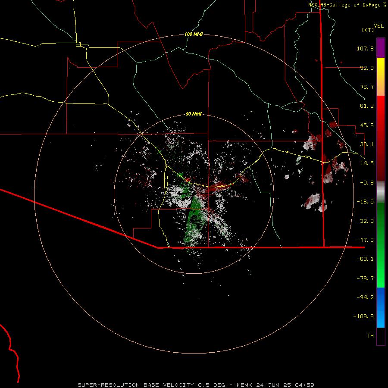Select the 14.5 velocity legend value
Viewport: 388px width, 388px height.
point(367,163)
